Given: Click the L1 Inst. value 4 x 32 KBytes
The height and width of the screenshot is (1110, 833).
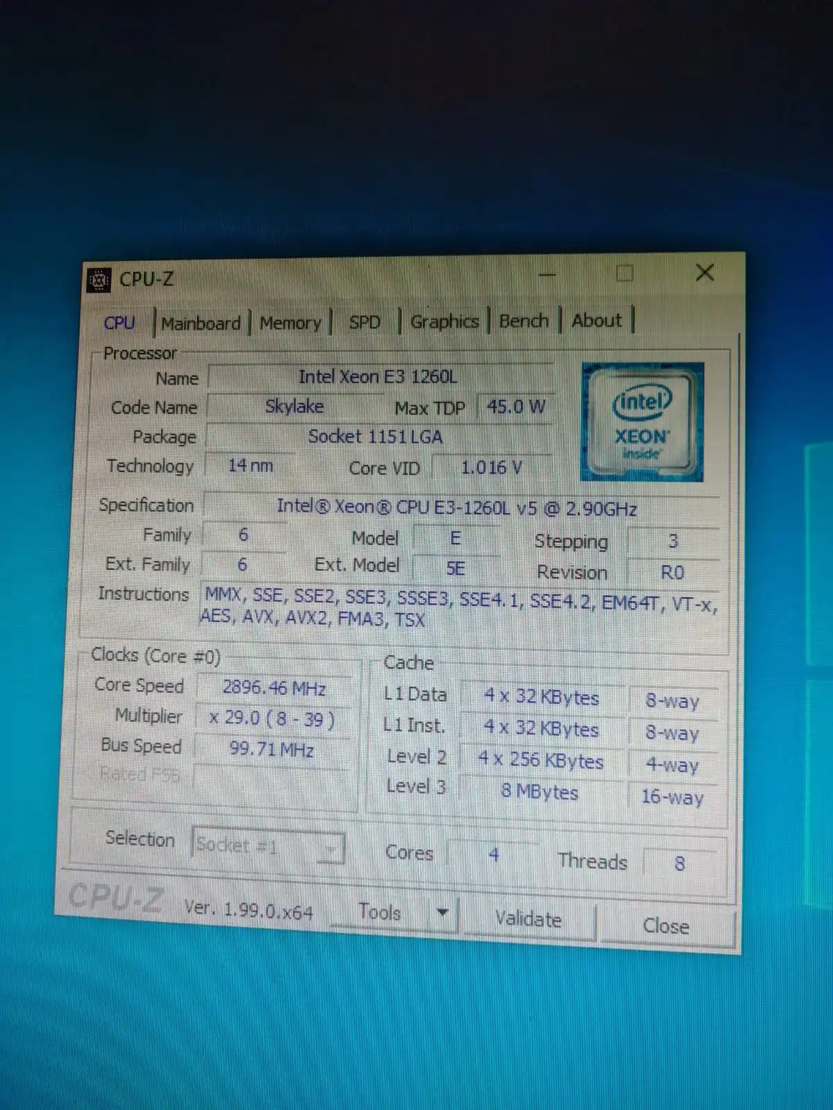Looking at the screenshot, I should [541, 728].
